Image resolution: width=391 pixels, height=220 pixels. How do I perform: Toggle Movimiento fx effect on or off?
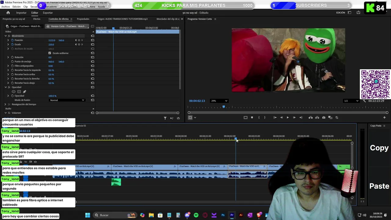tap(9, 36)
